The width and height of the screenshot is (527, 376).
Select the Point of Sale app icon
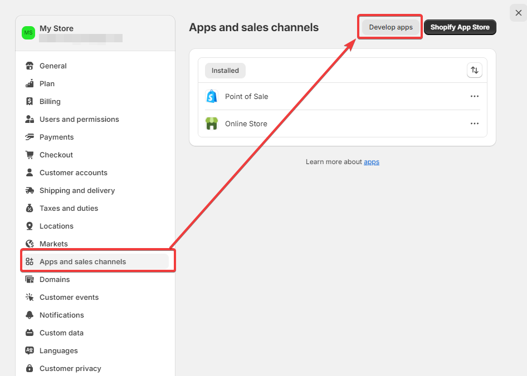click(x=212, y=96)
